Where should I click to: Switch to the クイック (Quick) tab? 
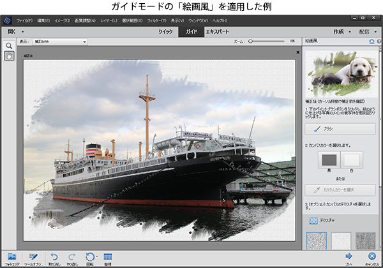coord(165,32)
